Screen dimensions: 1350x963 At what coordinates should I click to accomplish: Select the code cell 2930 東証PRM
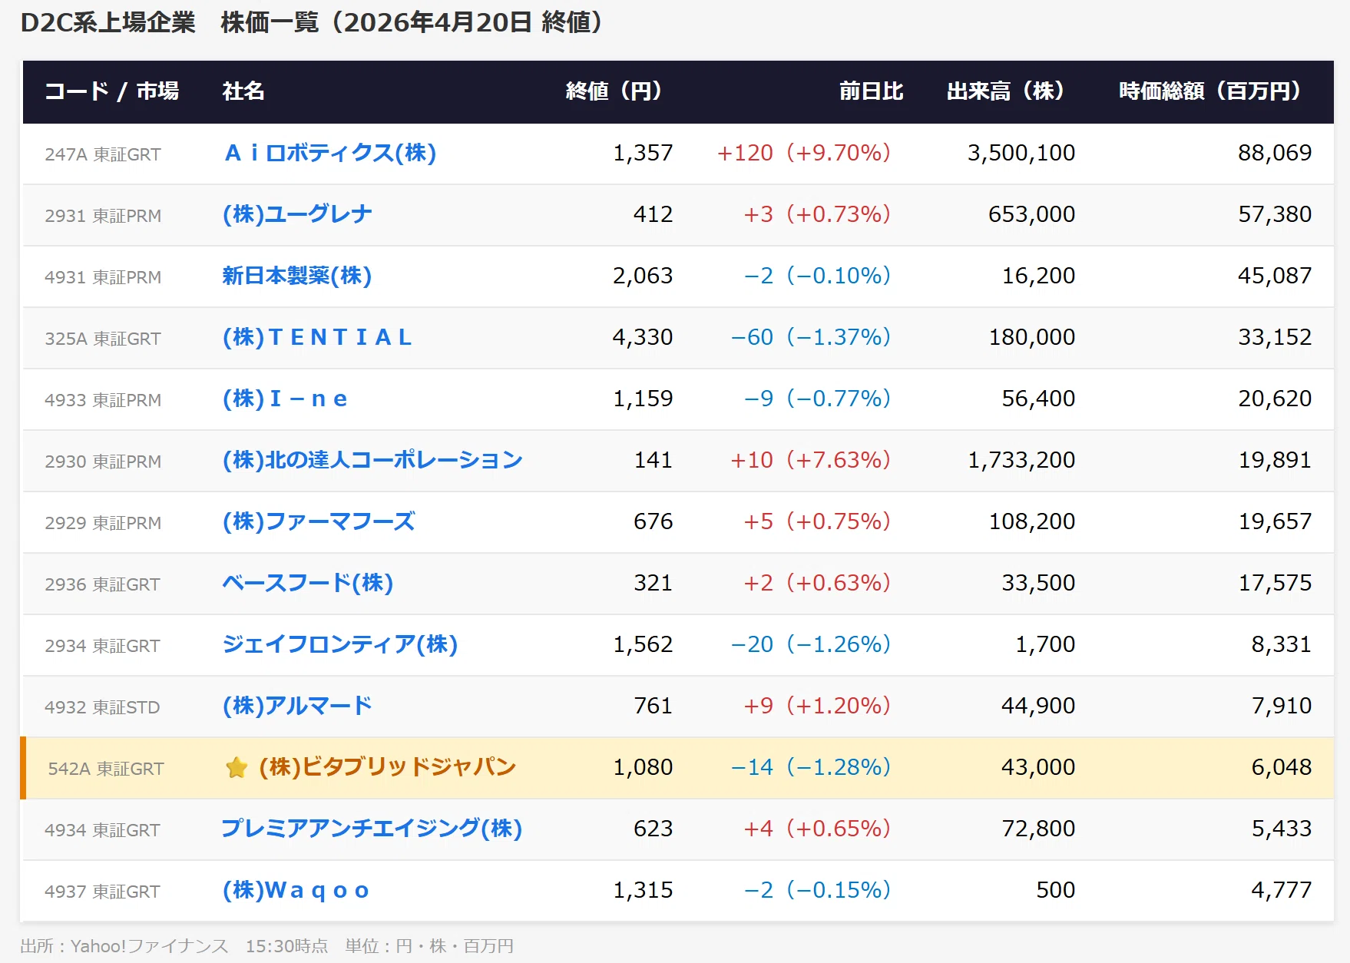(x=103, y=462)
